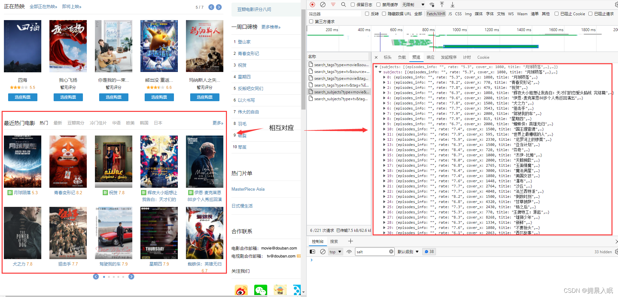Screen dimensions: 618x297
Task: Open MasterPiece·Asia playlist link
Action: [x=248, y=189]
